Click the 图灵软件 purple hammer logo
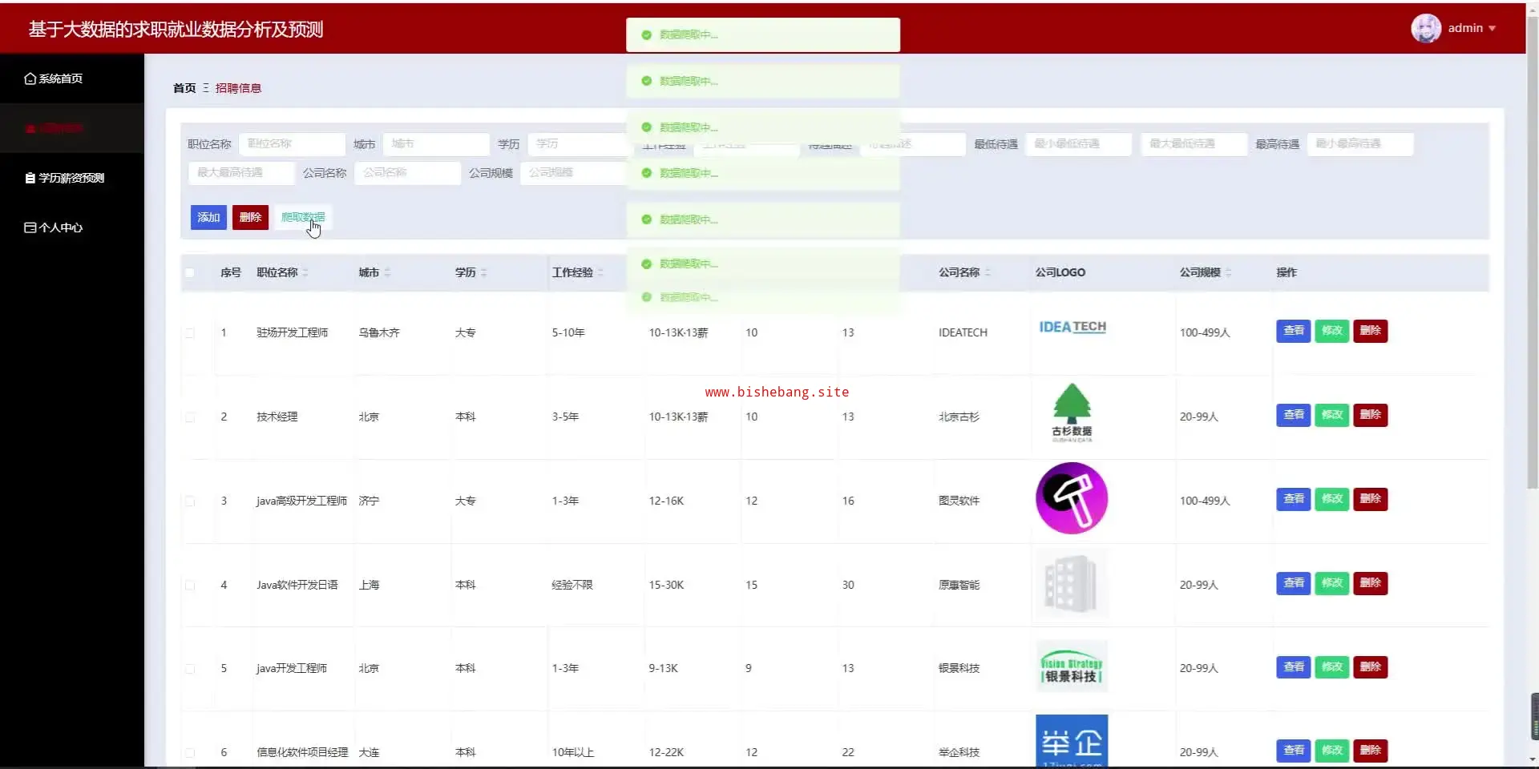1539x769 pixels. pos(1072,498)
